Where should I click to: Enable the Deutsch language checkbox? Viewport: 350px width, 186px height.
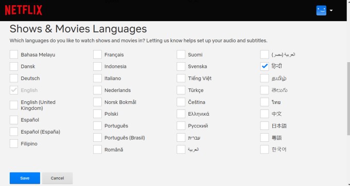[14, 79]
